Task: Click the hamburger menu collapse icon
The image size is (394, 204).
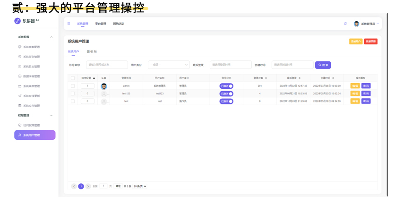Action: [x=69, y=24]
